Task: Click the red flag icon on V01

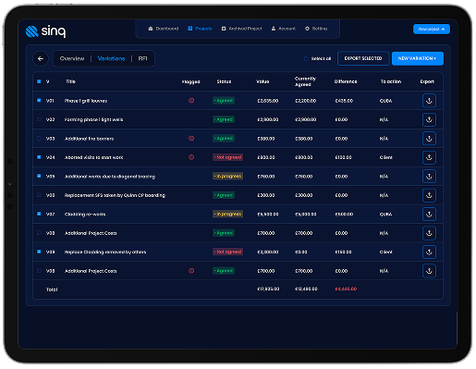Action: pyautogui.click(x=191, y=101)
